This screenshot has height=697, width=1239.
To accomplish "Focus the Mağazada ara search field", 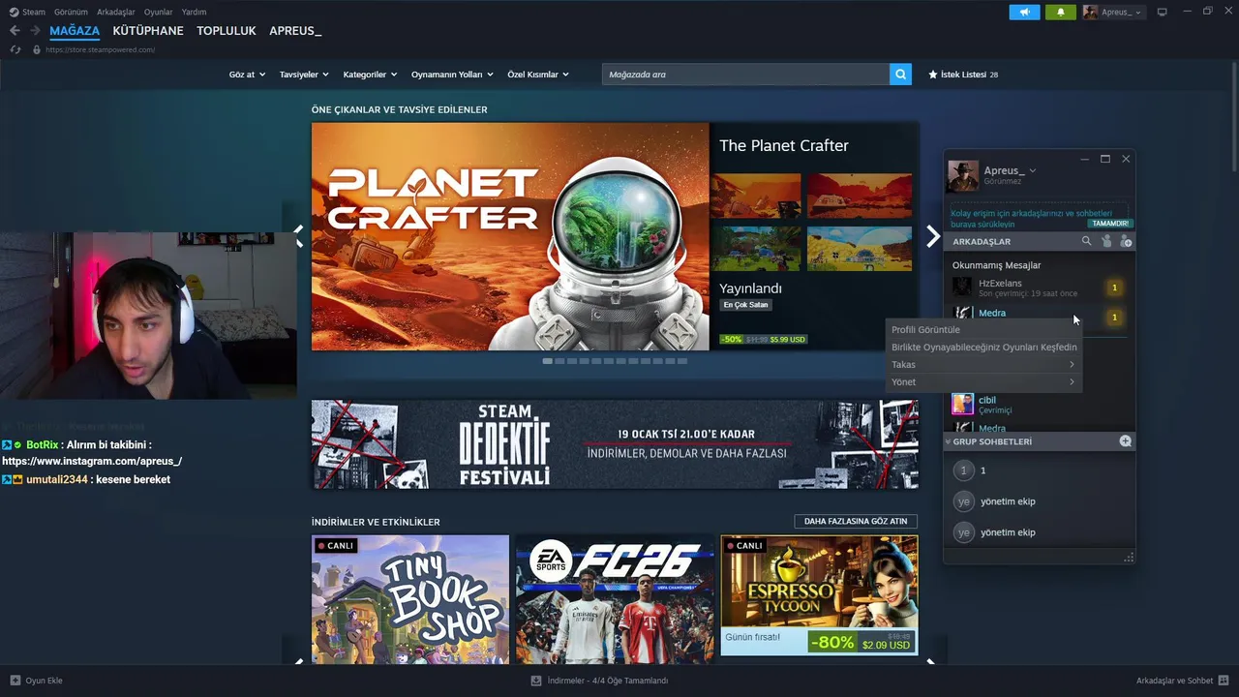I will tap(745, 75).
